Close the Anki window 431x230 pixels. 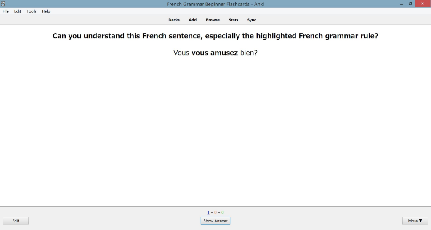point(423,3)
